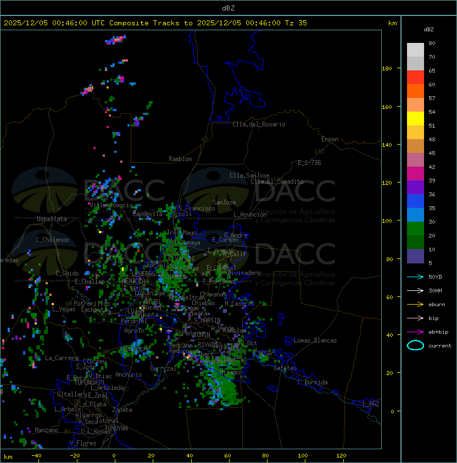Click the 'eb+bip' legend label text

coord(438,332)
